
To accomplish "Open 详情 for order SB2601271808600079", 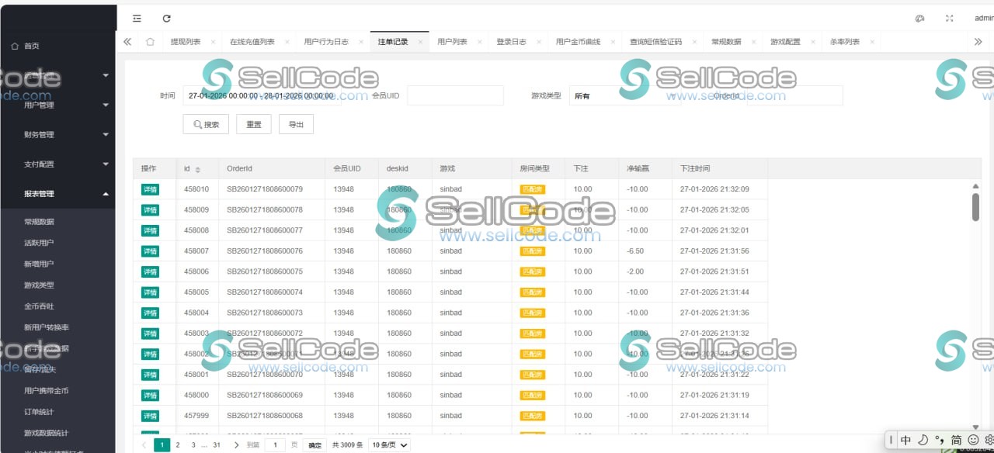I will pyautogui.click(x=150, y=188).
